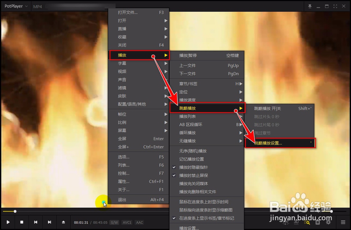Pin PotPlayer window on top
This screenshot has width=351, height=230.
coord(310,6)
